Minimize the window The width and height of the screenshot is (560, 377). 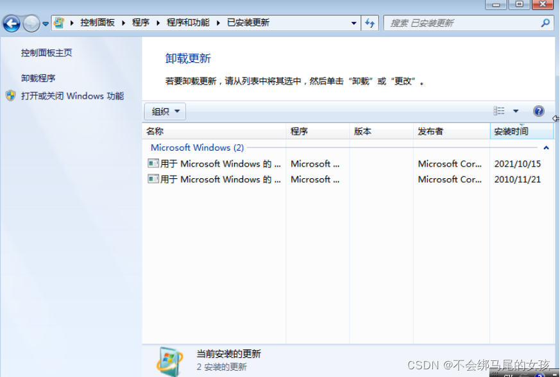(x=496, y=4)
